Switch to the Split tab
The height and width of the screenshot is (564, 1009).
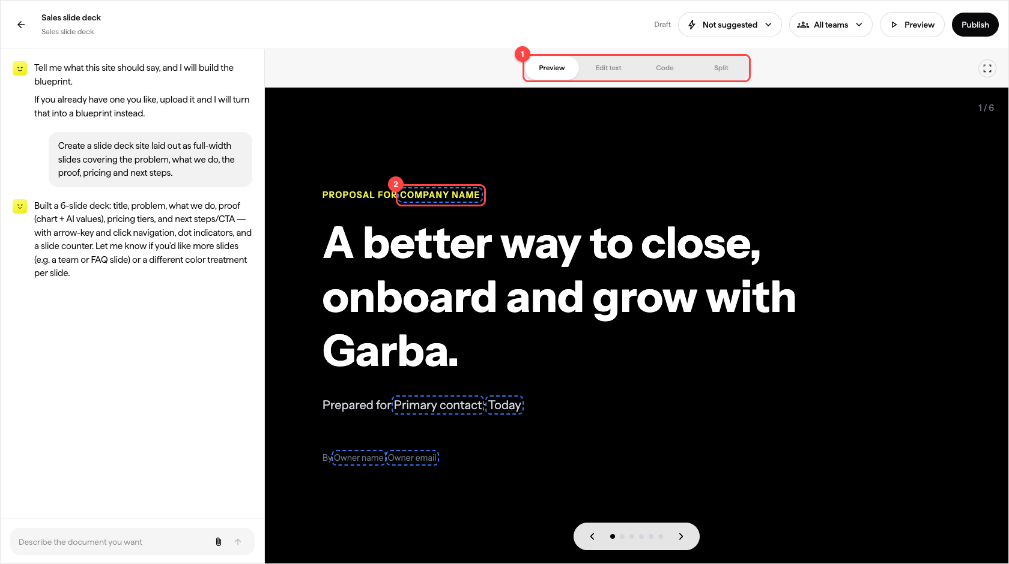[721, 68]
